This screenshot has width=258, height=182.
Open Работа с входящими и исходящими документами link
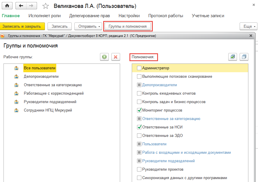(187, 153)
